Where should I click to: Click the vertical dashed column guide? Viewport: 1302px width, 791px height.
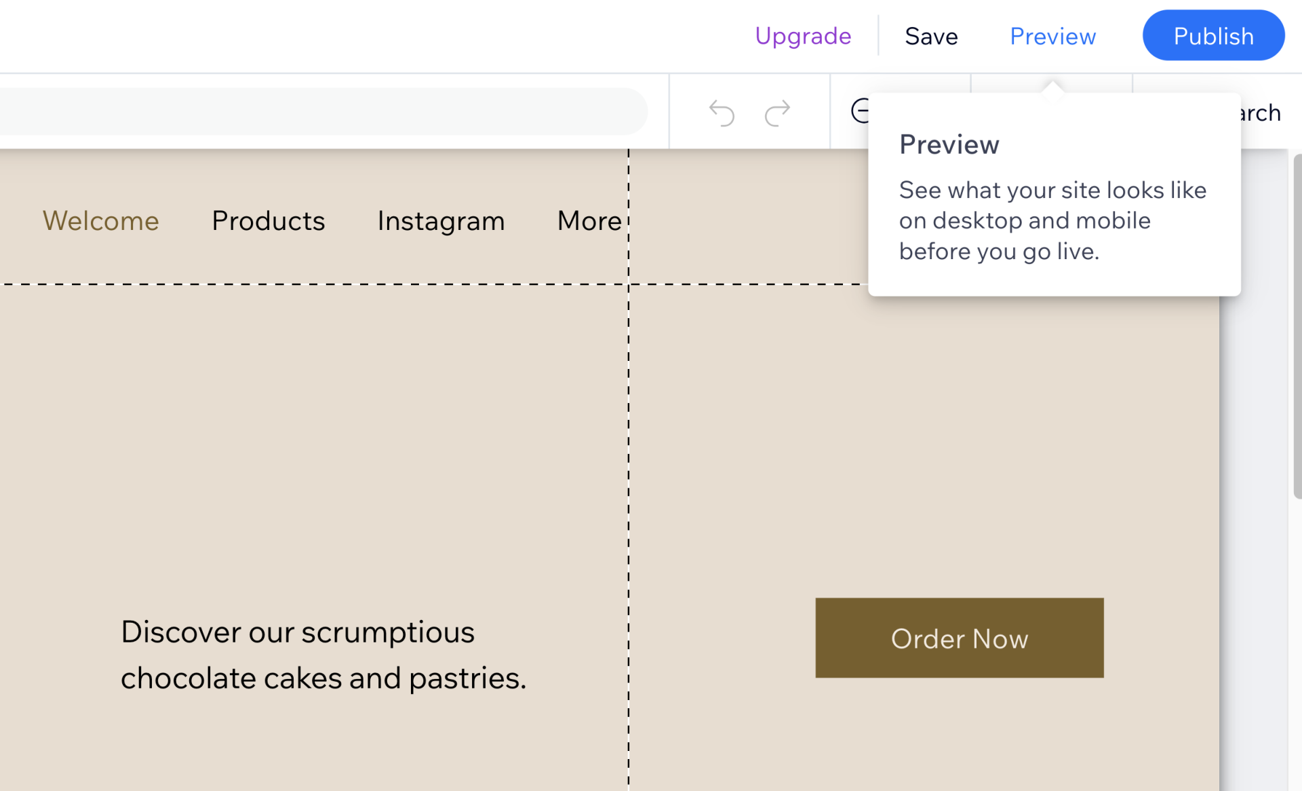point(629,441)
